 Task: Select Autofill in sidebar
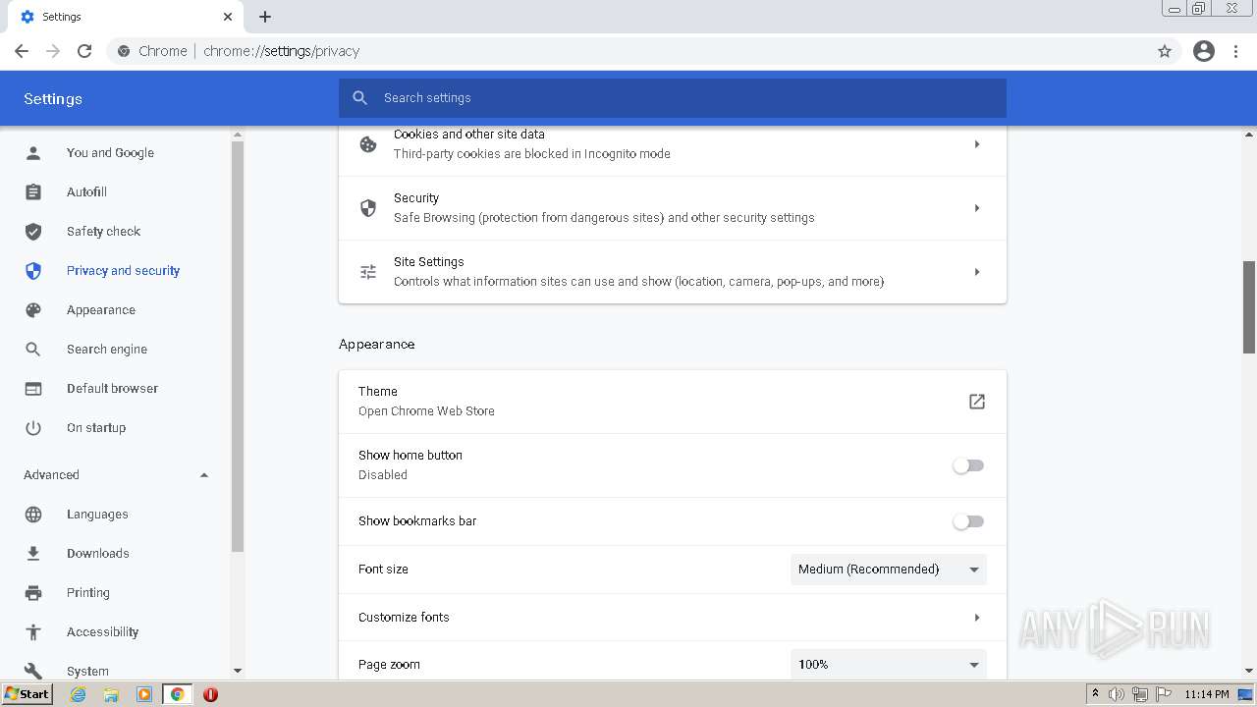click(86, 192)
